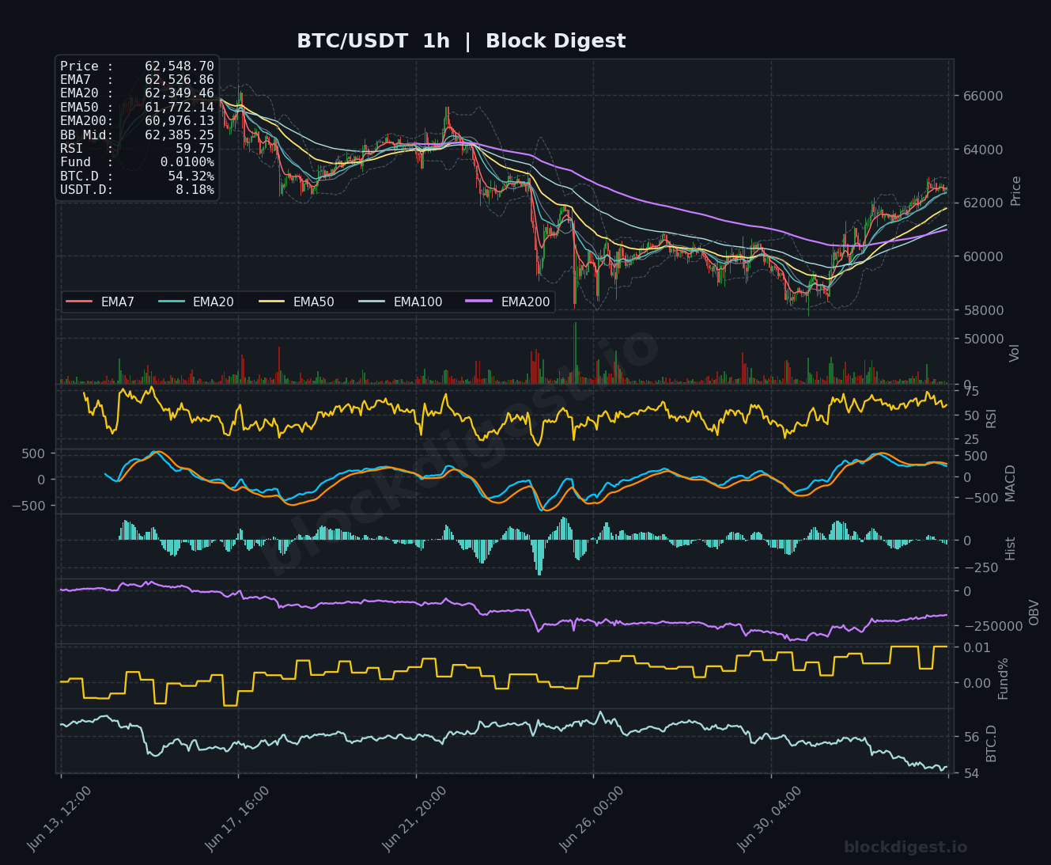The height and width of the screenshot is (865, 1051).
Task: Select the BB Mid value 62,385.25
Action: pyautogui.click(x=180, y=135)
